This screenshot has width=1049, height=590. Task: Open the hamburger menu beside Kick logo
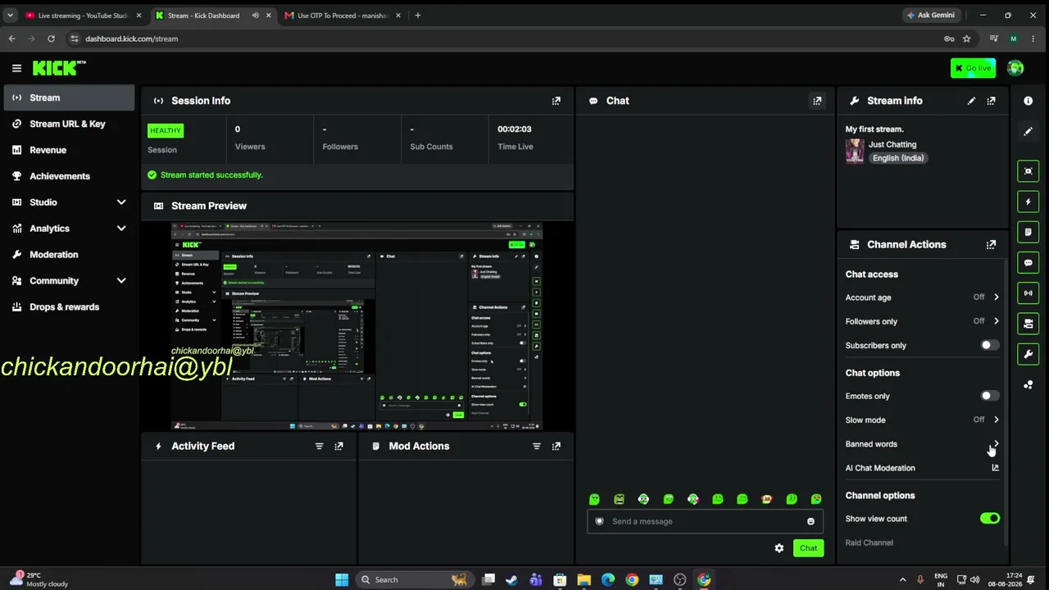[x=16, y=68]
